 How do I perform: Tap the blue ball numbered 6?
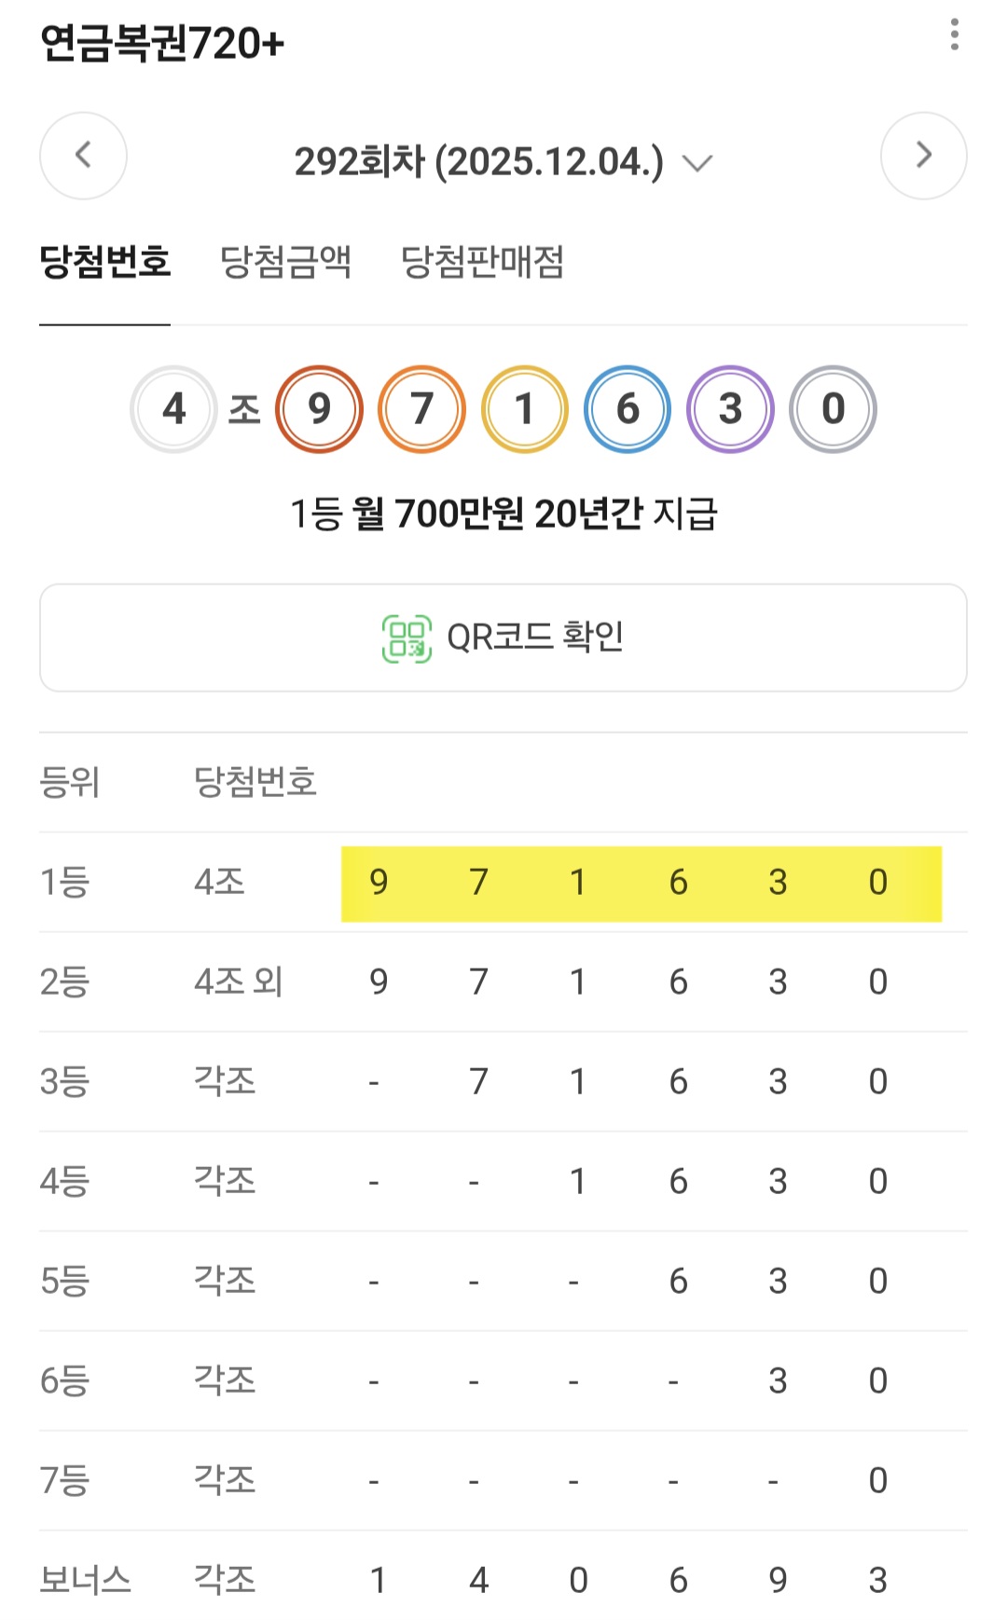tap(628, 409)
